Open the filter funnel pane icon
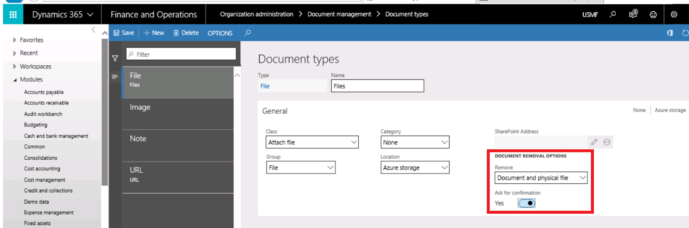Screen dimensions: 689x228 click(115, 58)
